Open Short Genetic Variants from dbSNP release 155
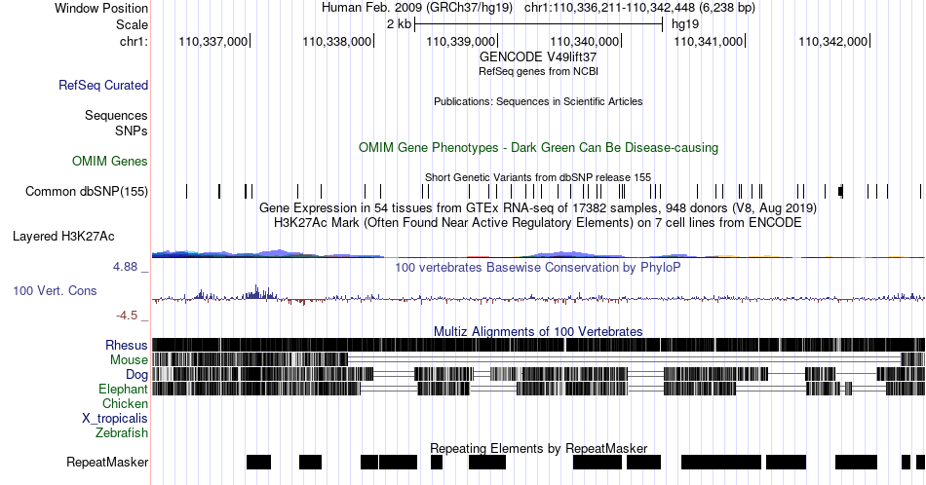Viewport: 926px width, 485px height. [x=538, y=177]
